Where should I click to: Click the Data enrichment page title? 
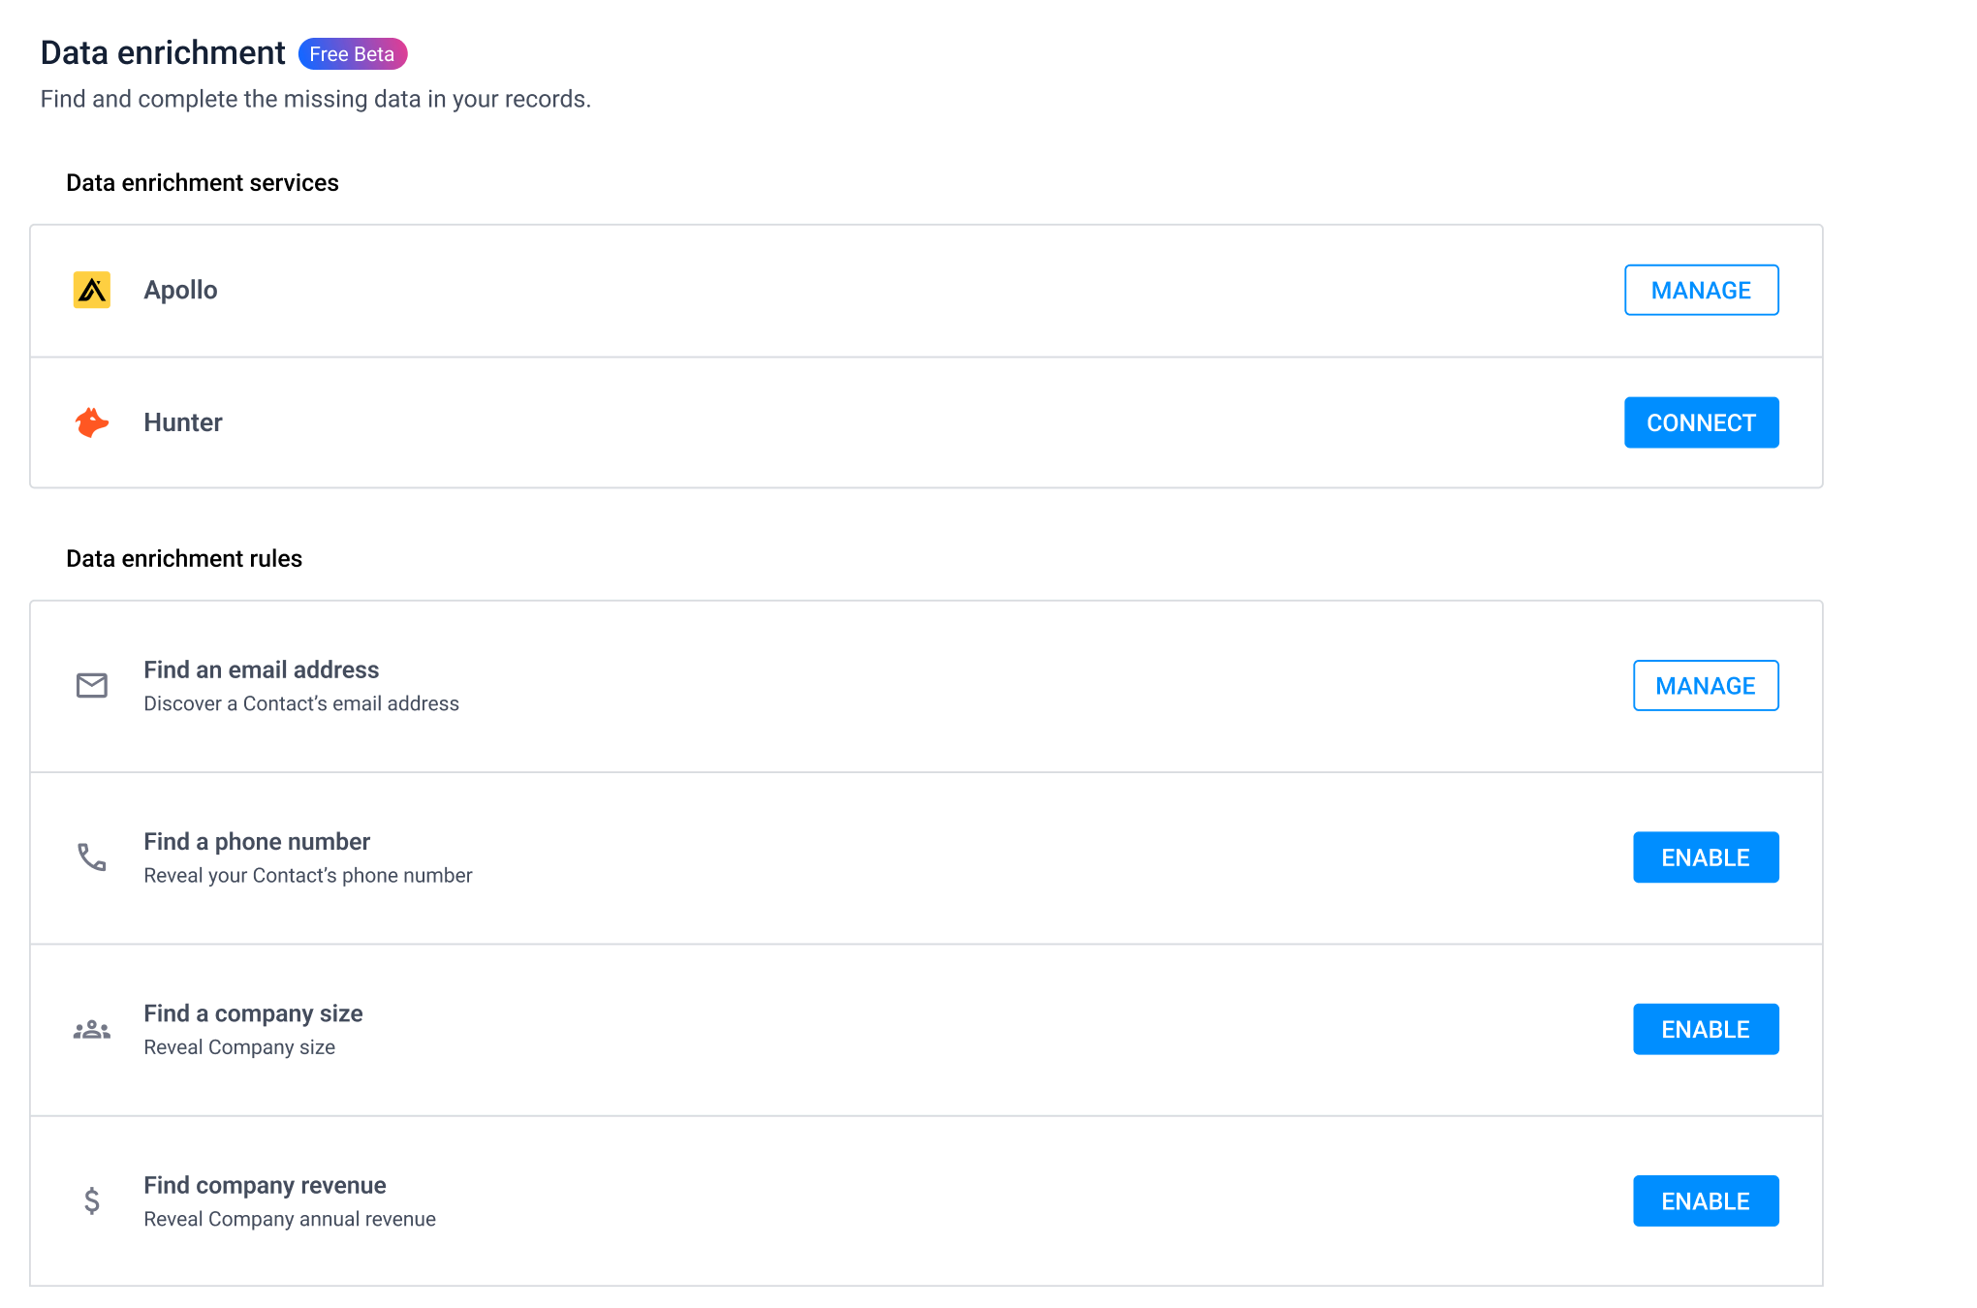[161, 52]
